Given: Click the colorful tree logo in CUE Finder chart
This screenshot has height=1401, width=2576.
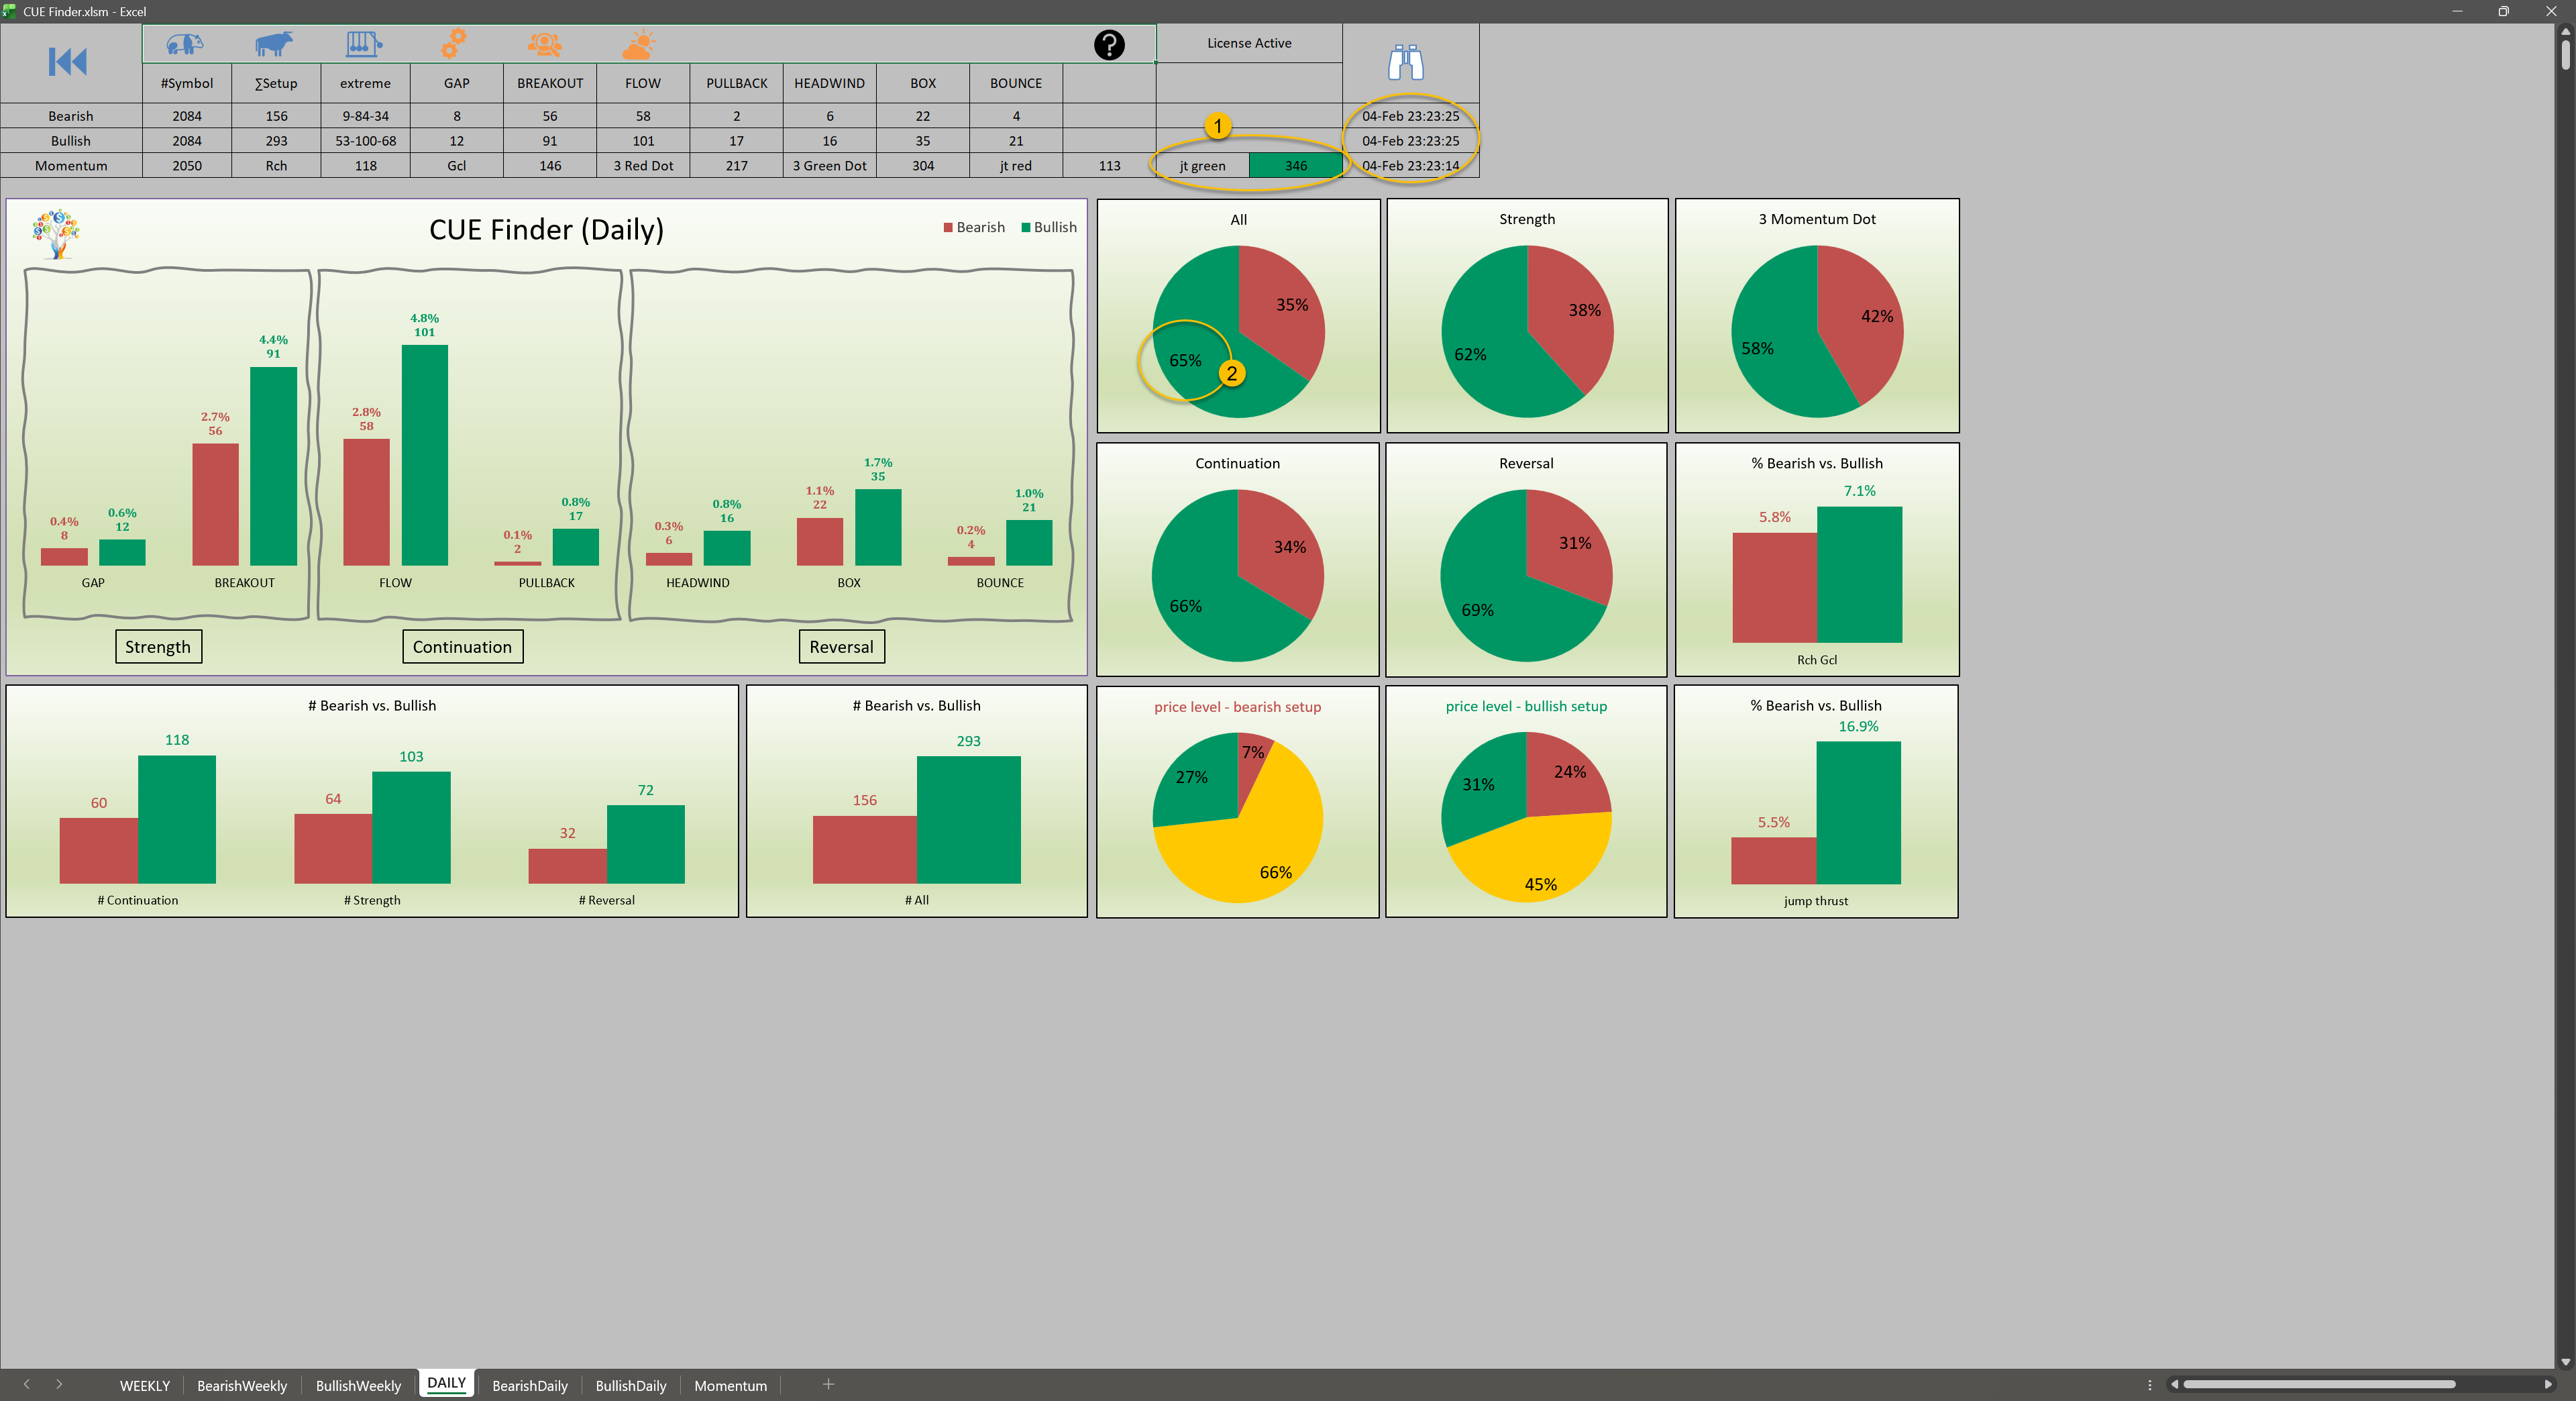Looking at the screenshot, I should point(56,234).
